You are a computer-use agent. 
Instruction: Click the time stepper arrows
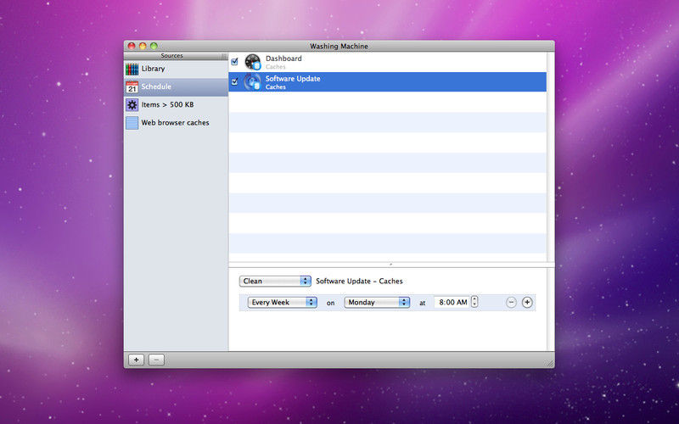point(474,302)
